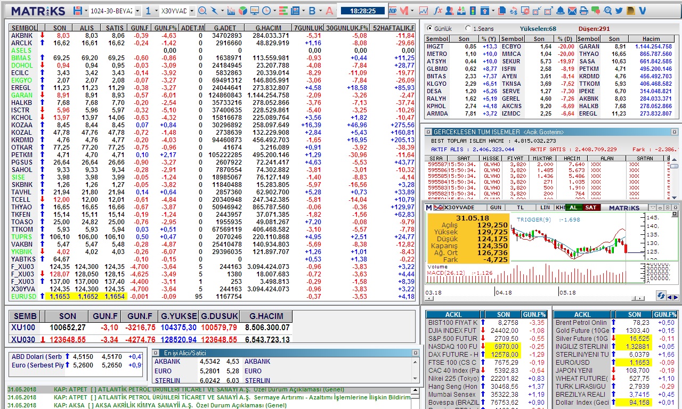Click the blue lightning bolt toolbar icon
Screen dimensions: 682x409
coord(214,11)
